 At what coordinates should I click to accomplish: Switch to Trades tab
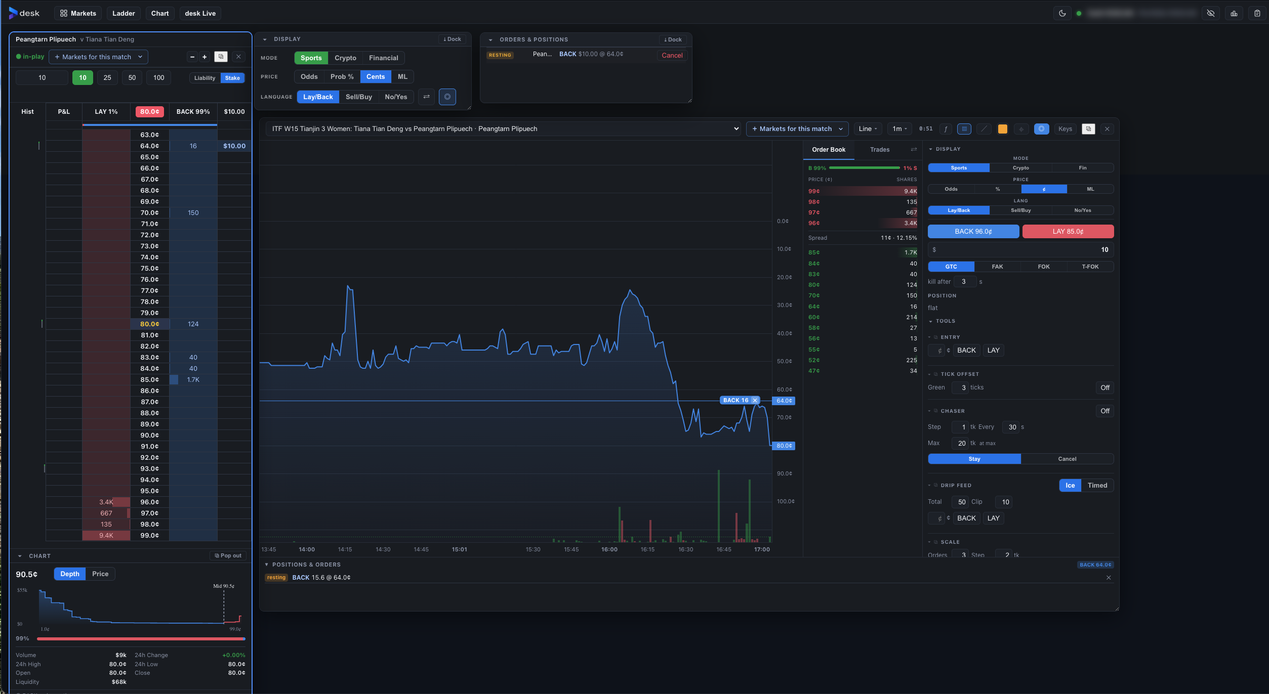pyautogui.click(x=879, y=149)
